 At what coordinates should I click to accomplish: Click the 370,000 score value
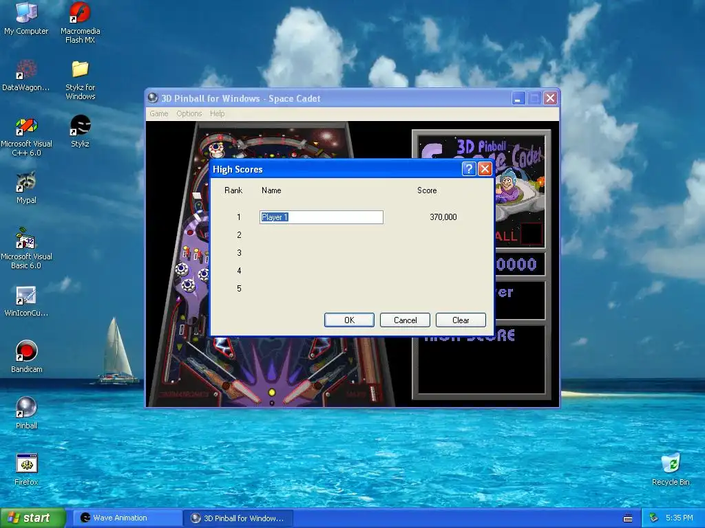(443, 217)
